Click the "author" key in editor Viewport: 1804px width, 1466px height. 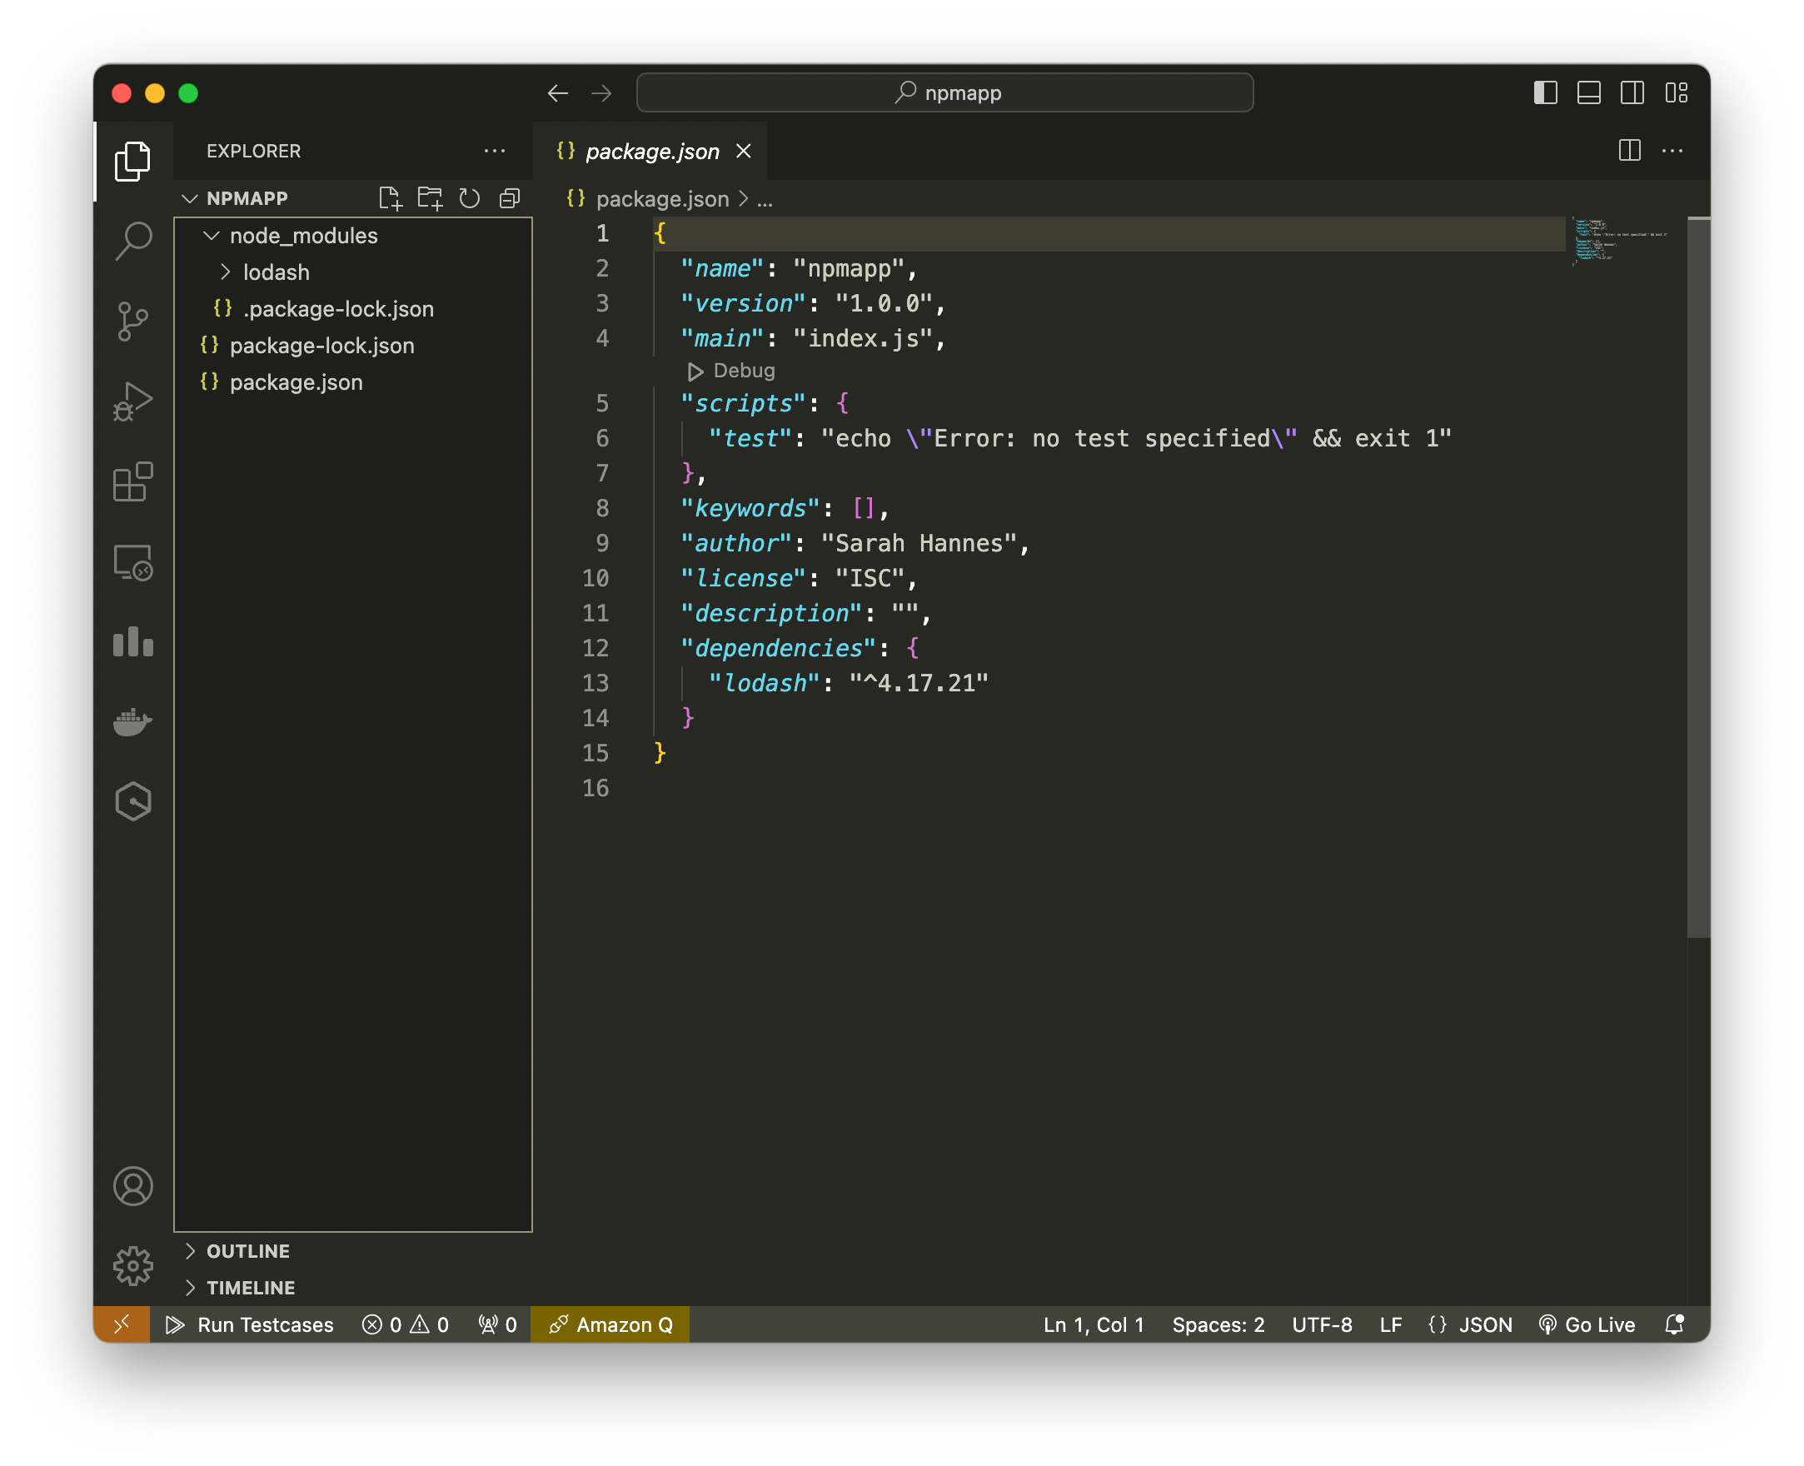[x=736, y=543]
